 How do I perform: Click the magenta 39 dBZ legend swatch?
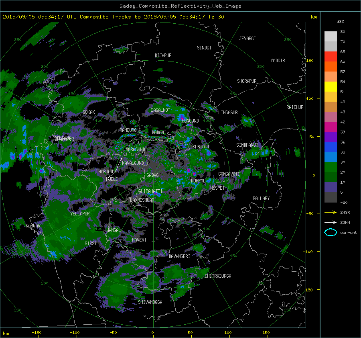[x=331, y=127]
